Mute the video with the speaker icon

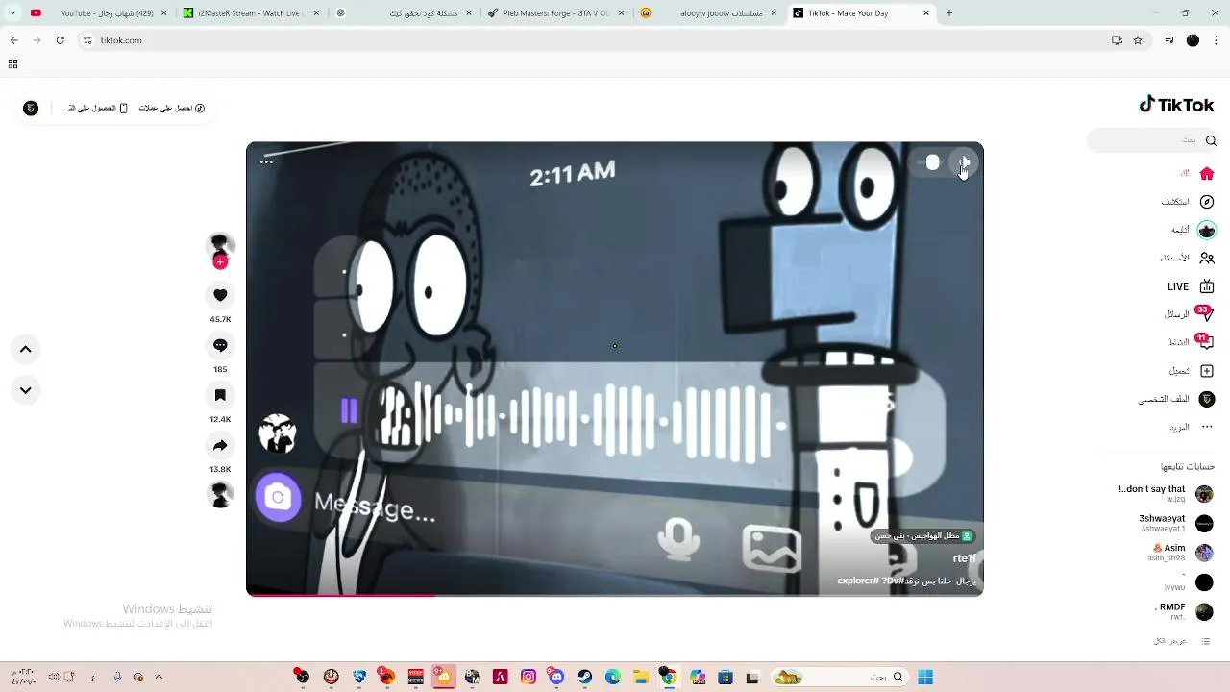point(964,162)
